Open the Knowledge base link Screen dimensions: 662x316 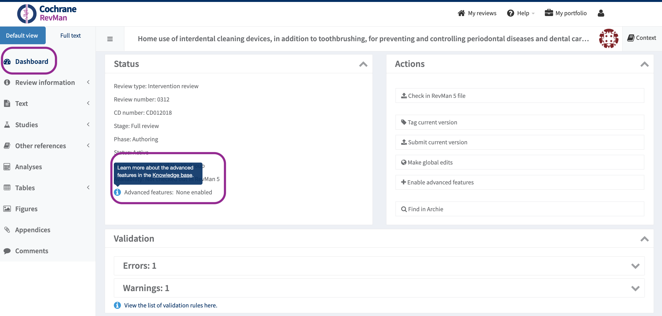172,175
